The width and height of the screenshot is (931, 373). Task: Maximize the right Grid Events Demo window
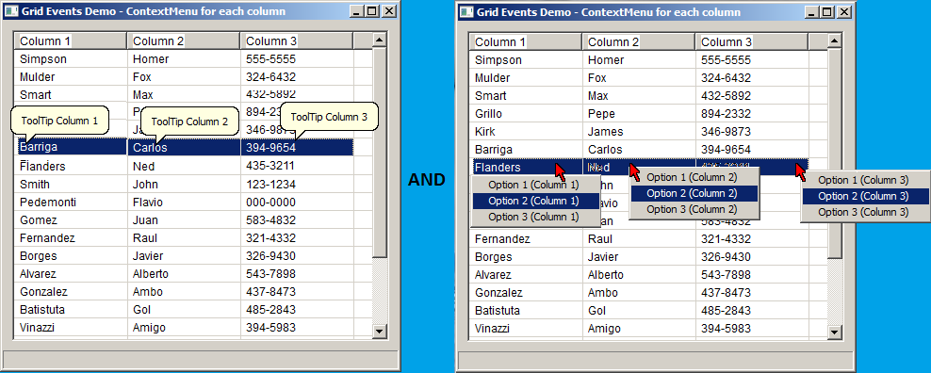click(x=827, y=12)
